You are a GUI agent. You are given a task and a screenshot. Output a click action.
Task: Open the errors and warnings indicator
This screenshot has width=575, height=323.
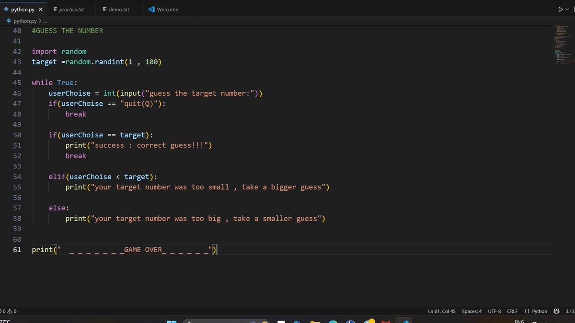tap(9, 311)
